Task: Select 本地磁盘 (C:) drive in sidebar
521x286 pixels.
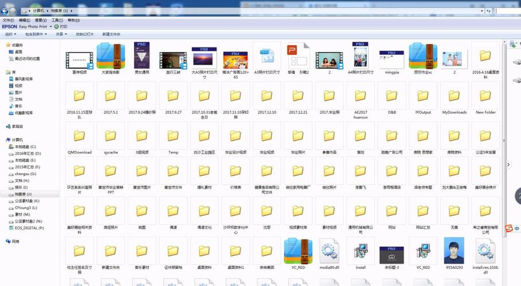Action: pos(22,146)
